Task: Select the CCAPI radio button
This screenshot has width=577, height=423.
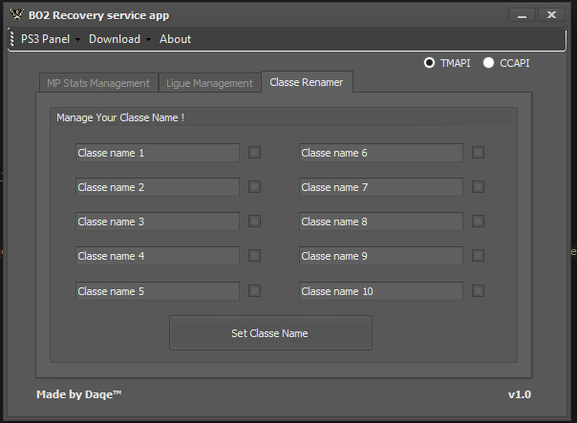Action: (x=488, y=63)
